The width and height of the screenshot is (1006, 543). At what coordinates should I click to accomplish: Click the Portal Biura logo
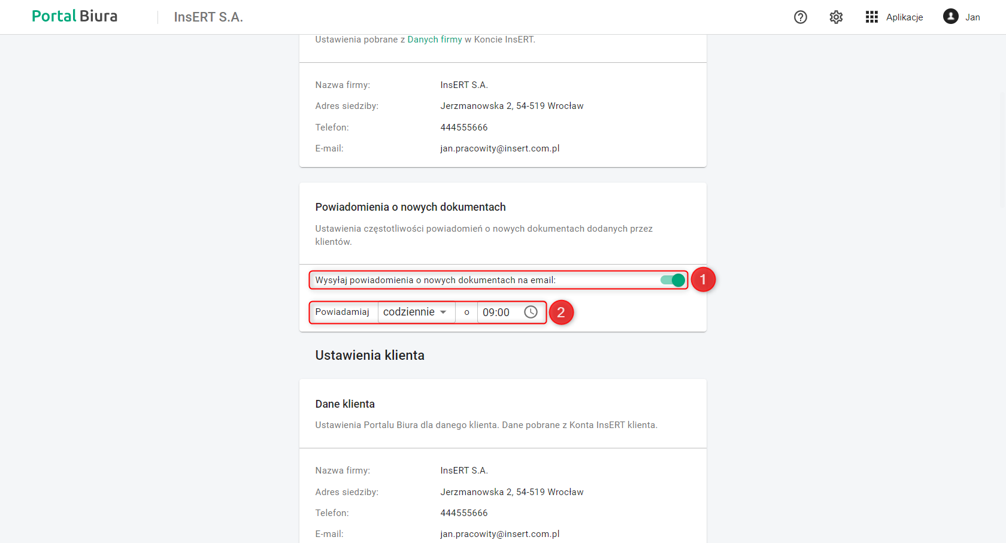click(74, 17)
